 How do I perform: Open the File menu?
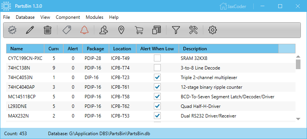pyautogui.click(x=7, y=17)
